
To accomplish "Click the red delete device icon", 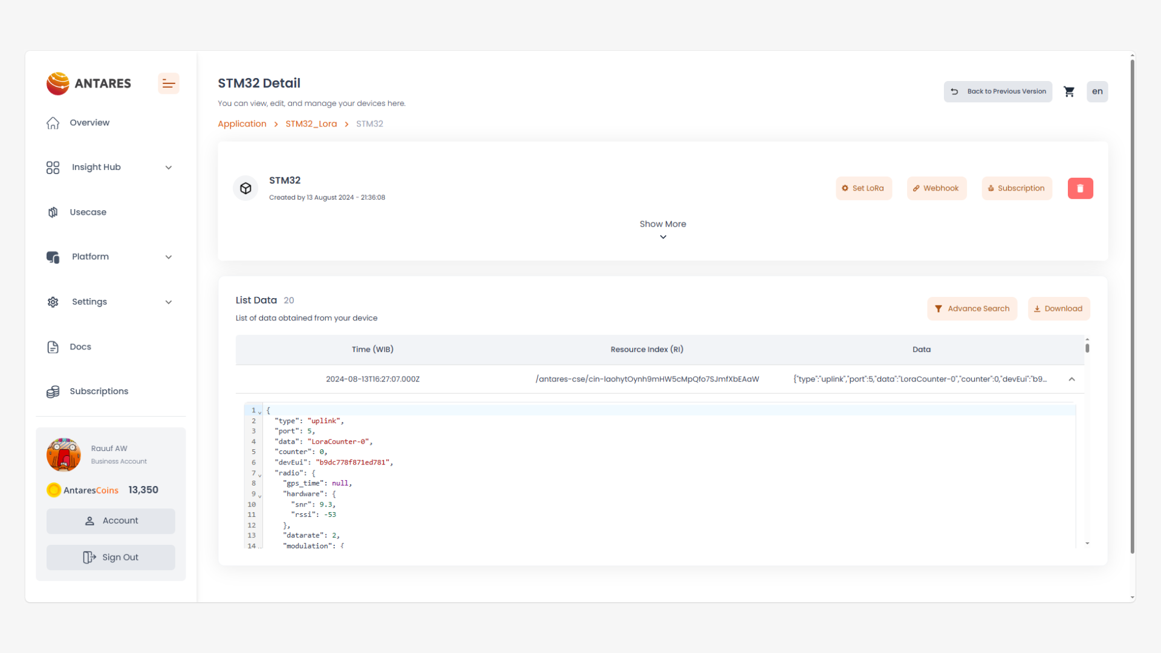I will [1080, 188].
